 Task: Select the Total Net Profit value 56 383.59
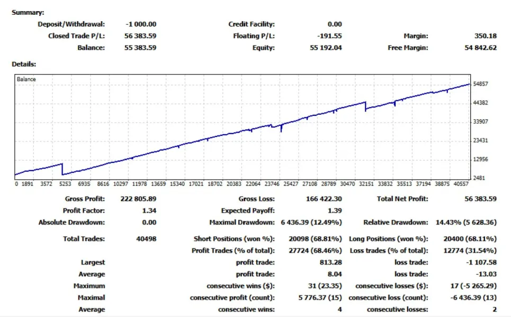(480, 199)
